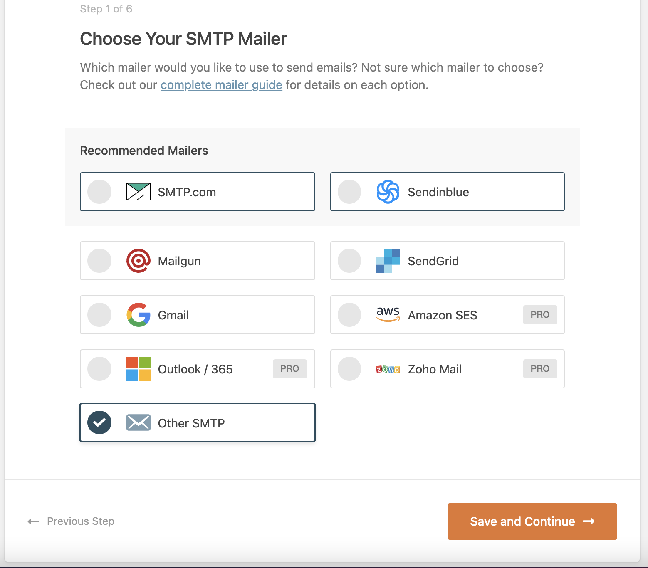Click the Mailgun red target logo
The width and height of the screenshot is (648, 568).
coord(139,261)
